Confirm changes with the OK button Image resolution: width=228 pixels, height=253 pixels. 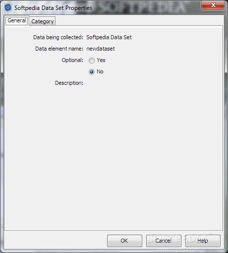pyautogui.click(x=124, y=241)
